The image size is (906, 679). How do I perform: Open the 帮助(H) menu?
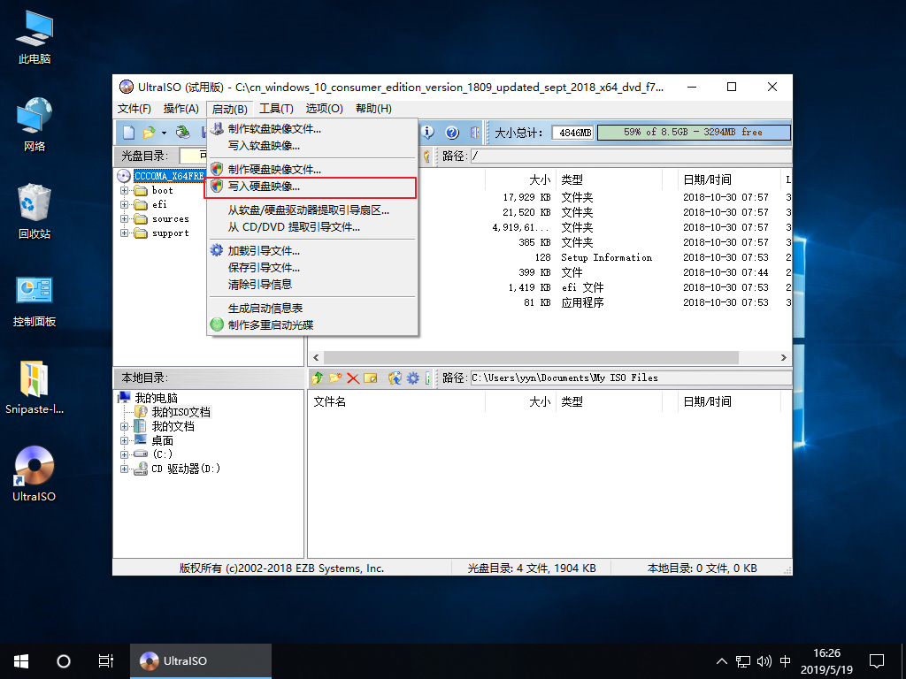point(373,109)
